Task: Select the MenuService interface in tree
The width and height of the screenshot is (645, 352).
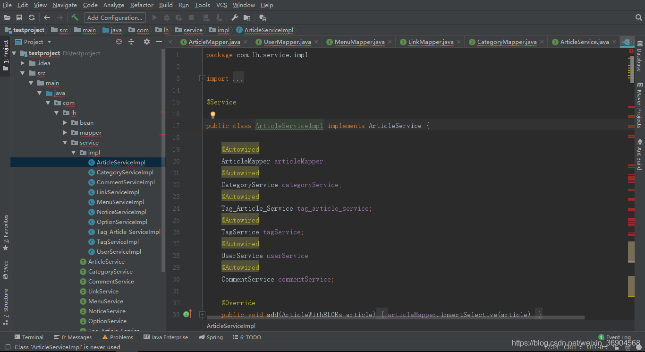Action: [x=106, y=301]
